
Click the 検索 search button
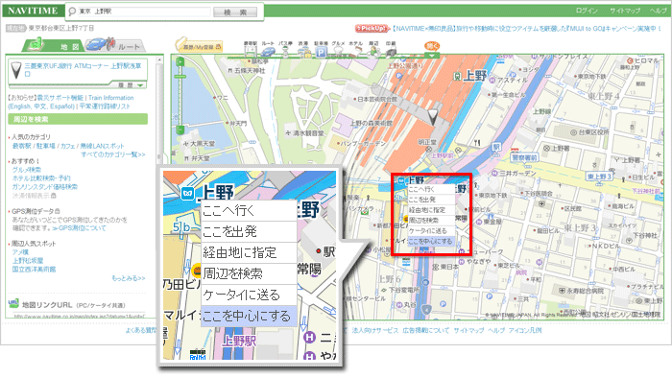(x=235, y=12)
